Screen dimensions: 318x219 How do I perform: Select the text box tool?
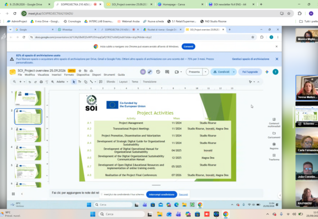79,82
